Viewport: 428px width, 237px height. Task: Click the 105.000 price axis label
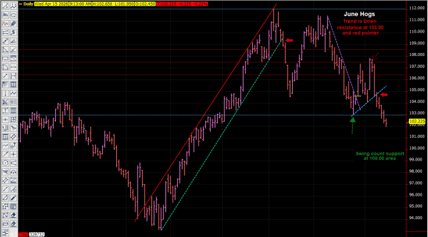[417, 90]
